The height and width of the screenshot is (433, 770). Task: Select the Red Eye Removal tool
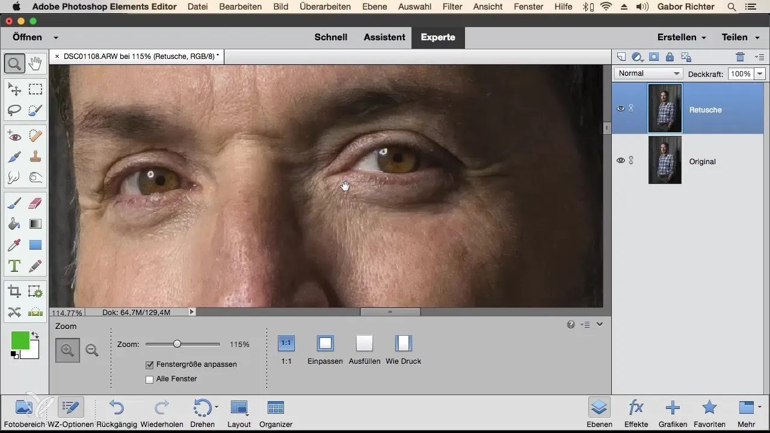[x=14, y=137]
